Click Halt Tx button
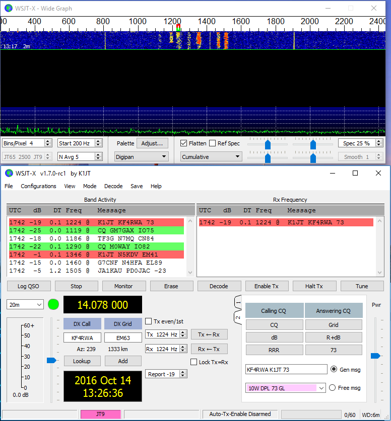Screen dimensions: 391x421 click(x=314, y=286)
